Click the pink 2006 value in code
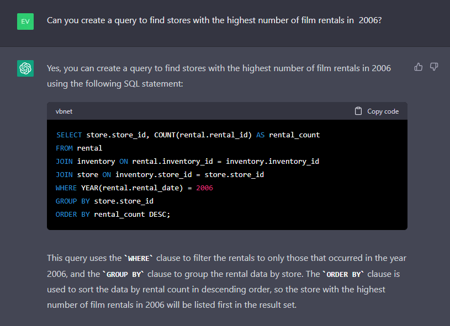Screen dimensions: 450x326 pyautogui.click(x=205, y=188)
